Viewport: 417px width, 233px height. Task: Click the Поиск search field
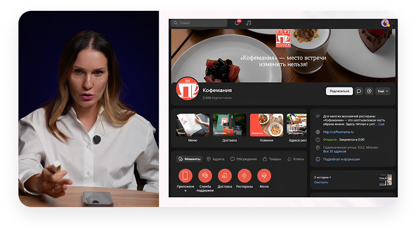tap(199, 23)
